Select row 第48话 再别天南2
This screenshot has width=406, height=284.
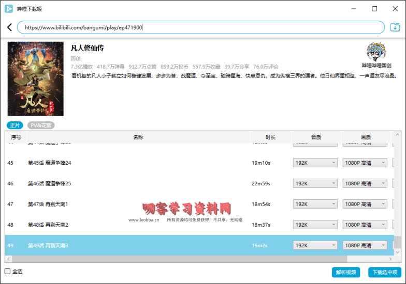[x=199, y=225]
